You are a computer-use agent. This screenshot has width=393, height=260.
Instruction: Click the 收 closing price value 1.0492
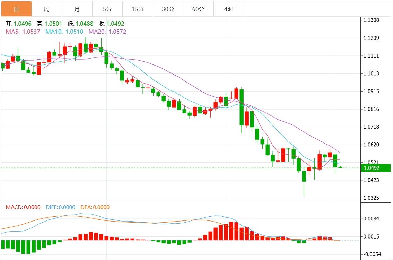(115, 24)
